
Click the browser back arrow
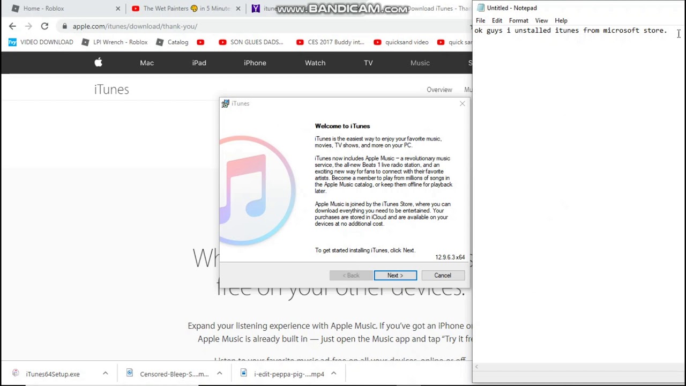pos(12,26)
